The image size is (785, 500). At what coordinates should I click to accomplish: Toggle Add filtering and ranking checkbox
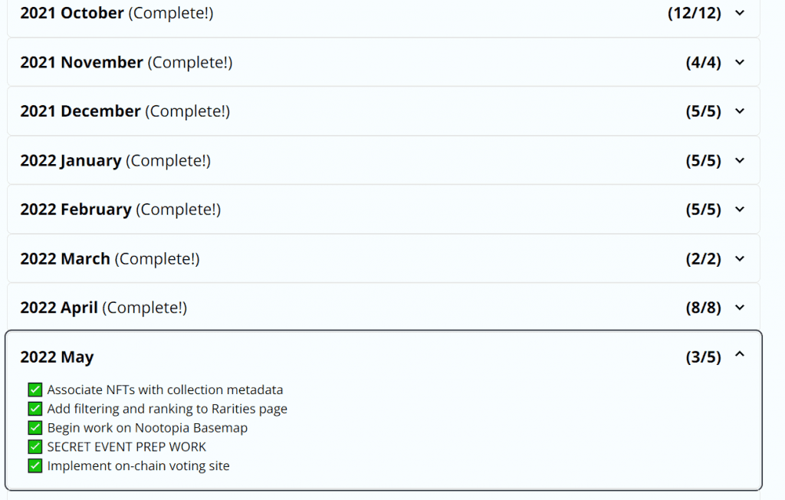[x=35, y=408]
